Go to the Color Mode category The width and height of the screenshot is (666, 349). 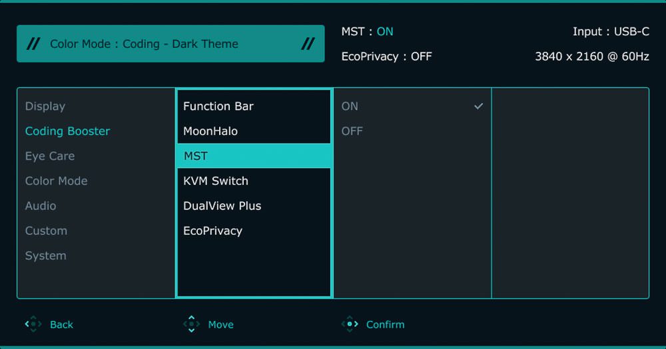(56, 181)
